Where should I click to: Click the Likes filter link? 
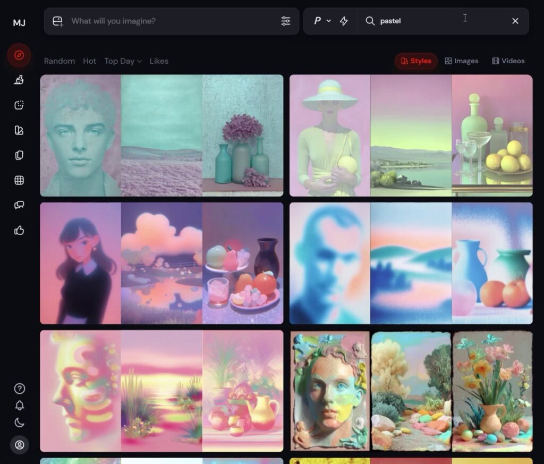(x=159, y=61)
